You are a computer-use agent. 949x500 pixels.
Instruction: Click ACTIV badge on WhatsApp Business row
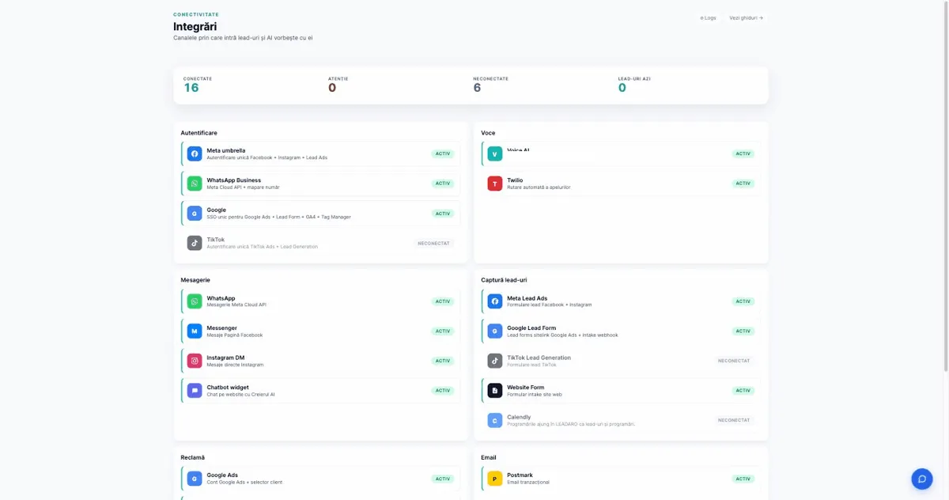point(443,184)
